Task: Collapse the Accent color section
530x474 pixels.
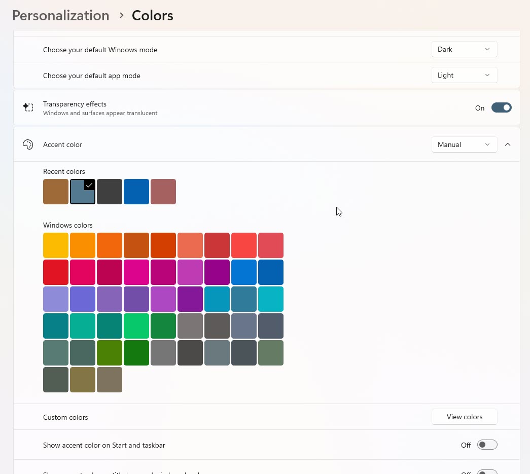Action: pos(508,144)
